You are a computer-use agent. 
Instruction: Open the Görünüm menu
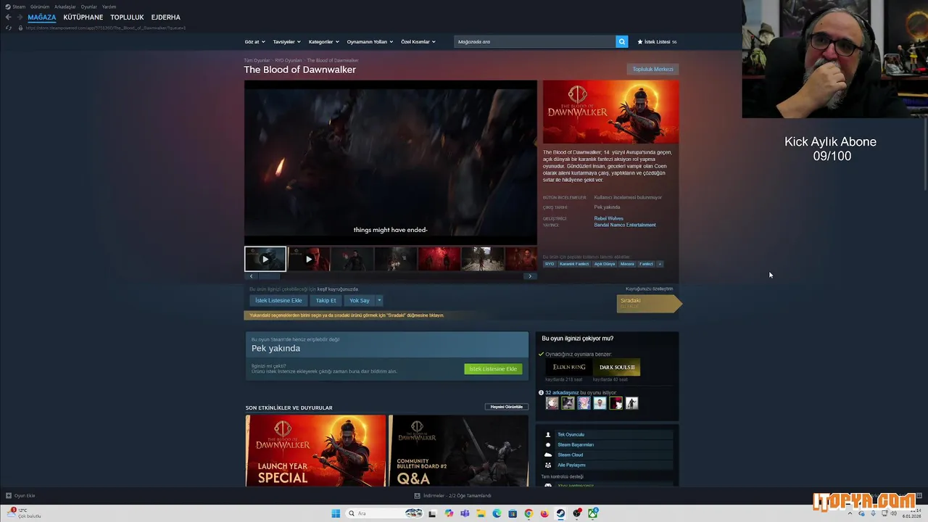[40, 7]
